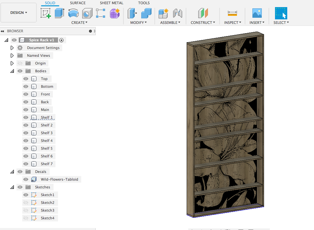Select the Create Form tool
Viewport: 314px width, 230px height.
[115, 13]
